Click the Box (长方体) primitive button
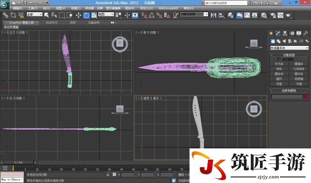The image size is (311, 183). [x=279, y=64]
